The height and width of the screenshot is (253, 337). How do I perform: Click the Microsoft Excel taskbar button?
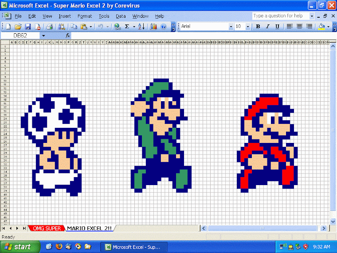134,247
